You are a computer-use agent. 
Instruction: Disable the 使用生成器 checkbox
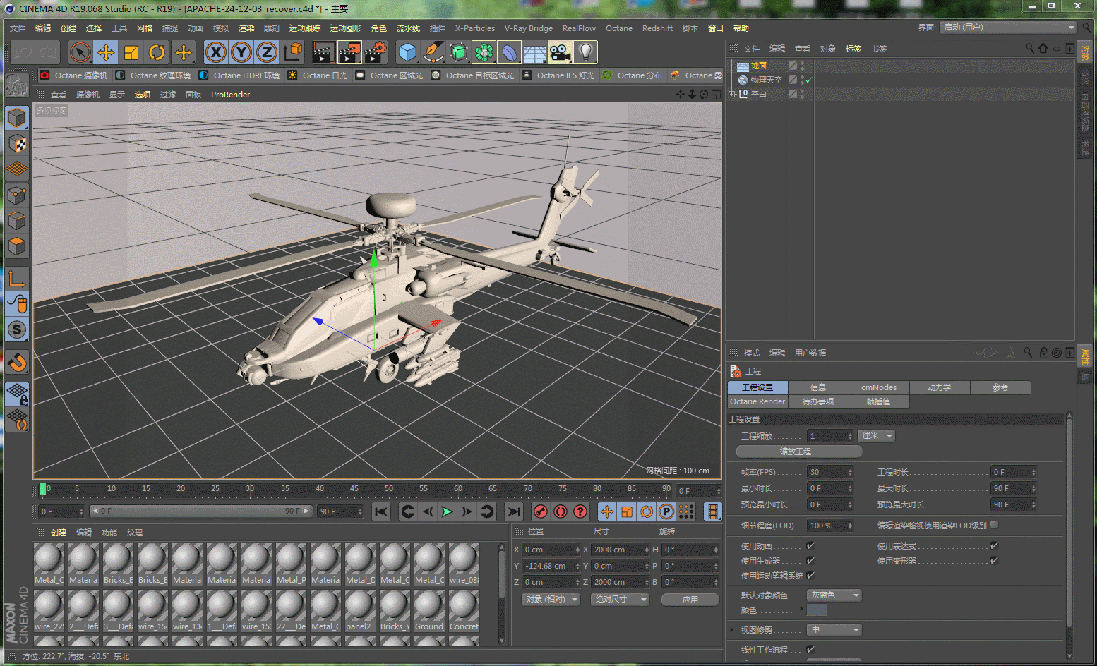pyautogui.click(x=810, y=560)
